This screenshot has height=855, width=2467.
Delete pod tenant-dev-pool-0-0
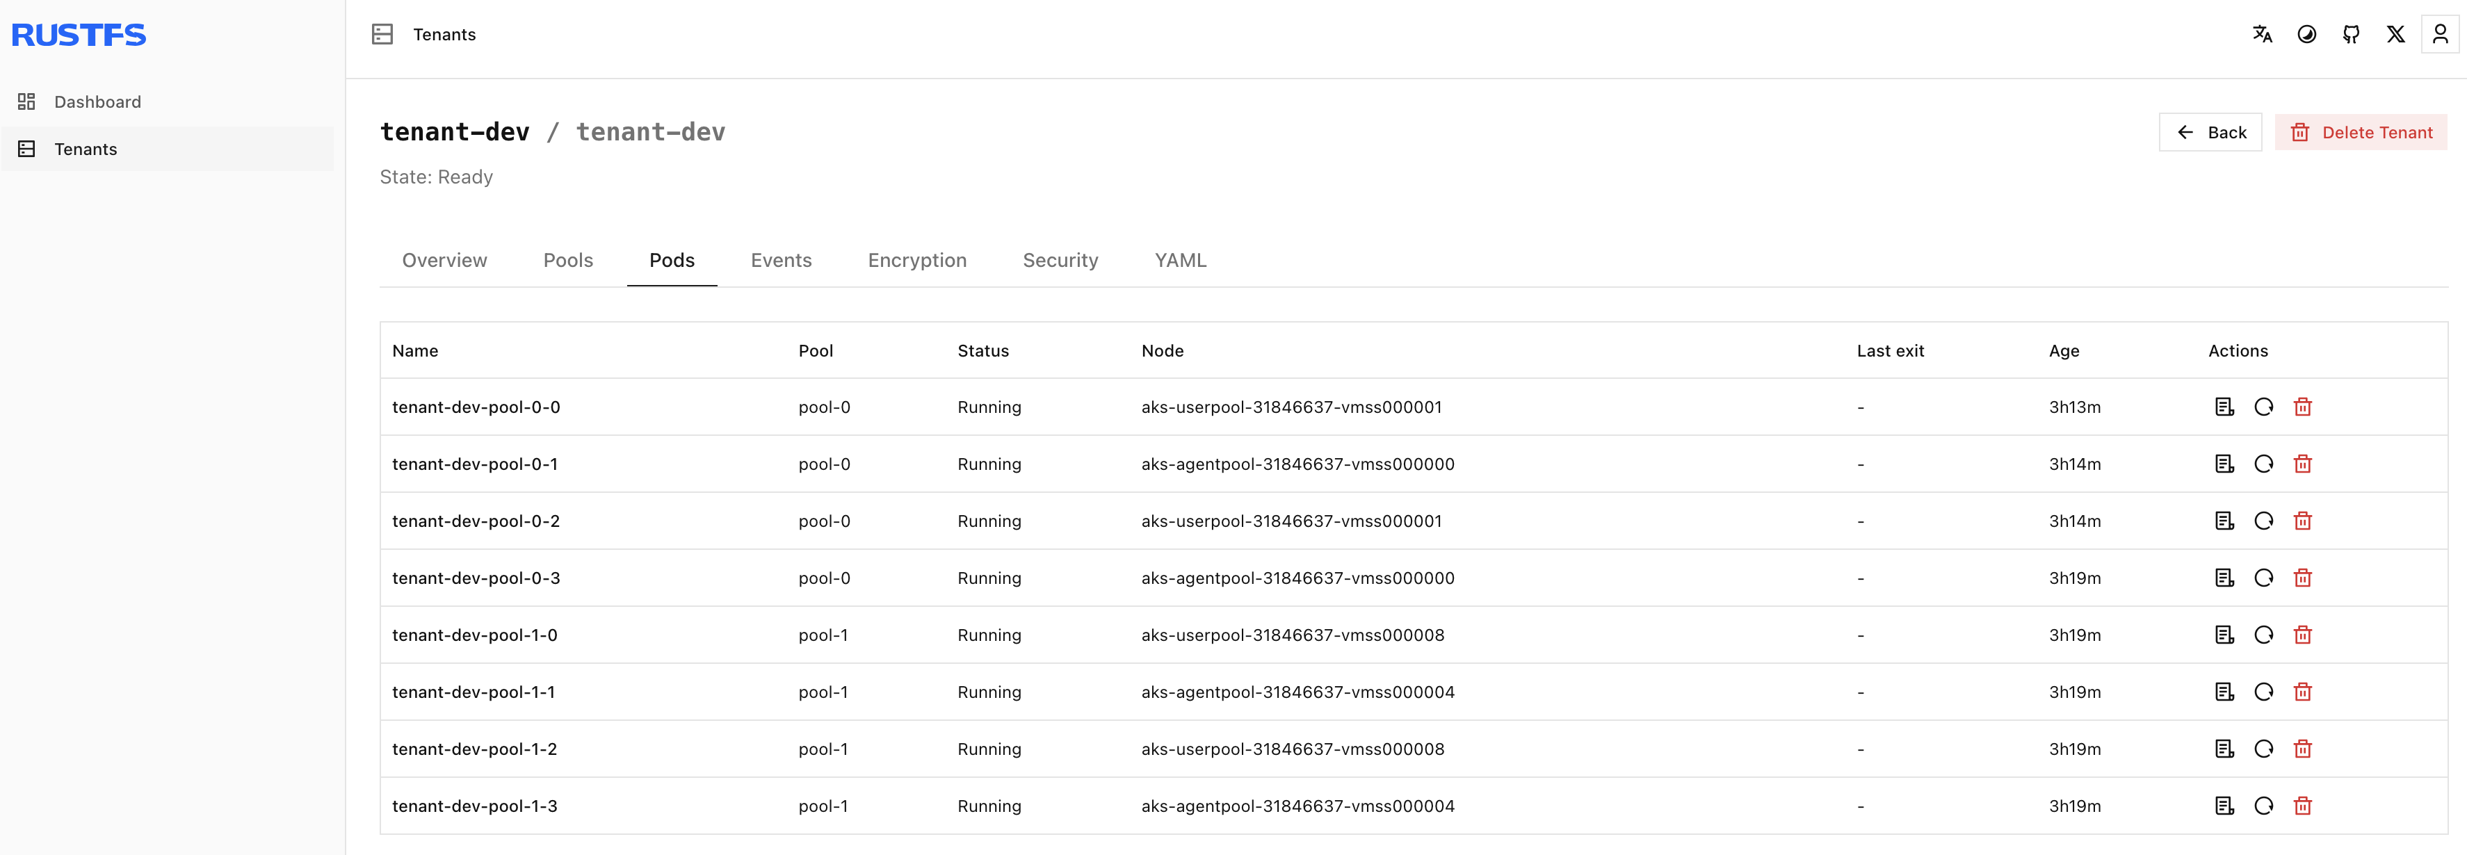[2303, 407]
